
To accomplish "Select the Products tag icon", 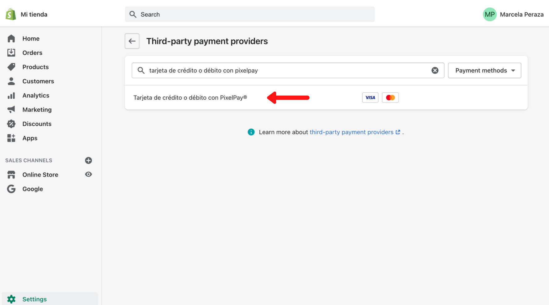I will (11, 67).
